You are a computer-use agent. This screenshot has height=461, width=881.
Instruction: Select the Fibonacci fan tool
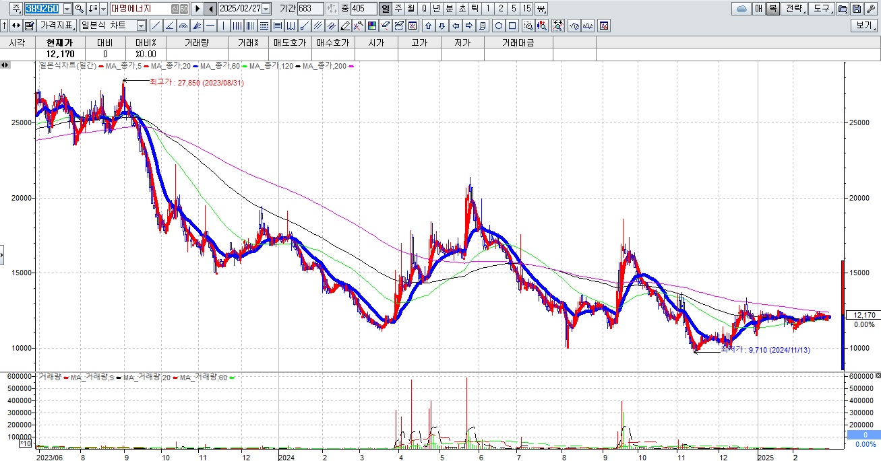(196, 26)
